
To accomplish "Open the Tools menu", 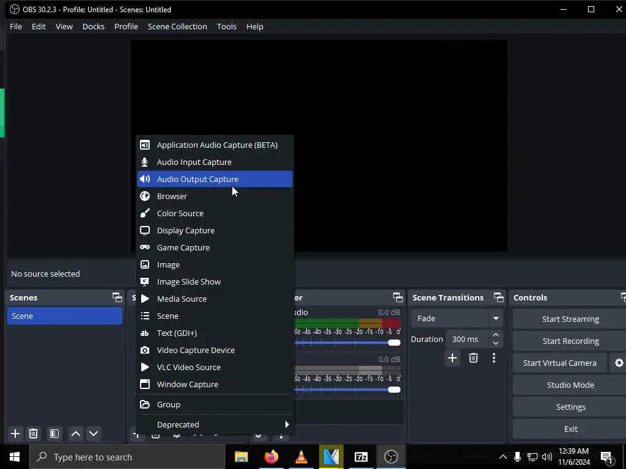I will [226, 26].
